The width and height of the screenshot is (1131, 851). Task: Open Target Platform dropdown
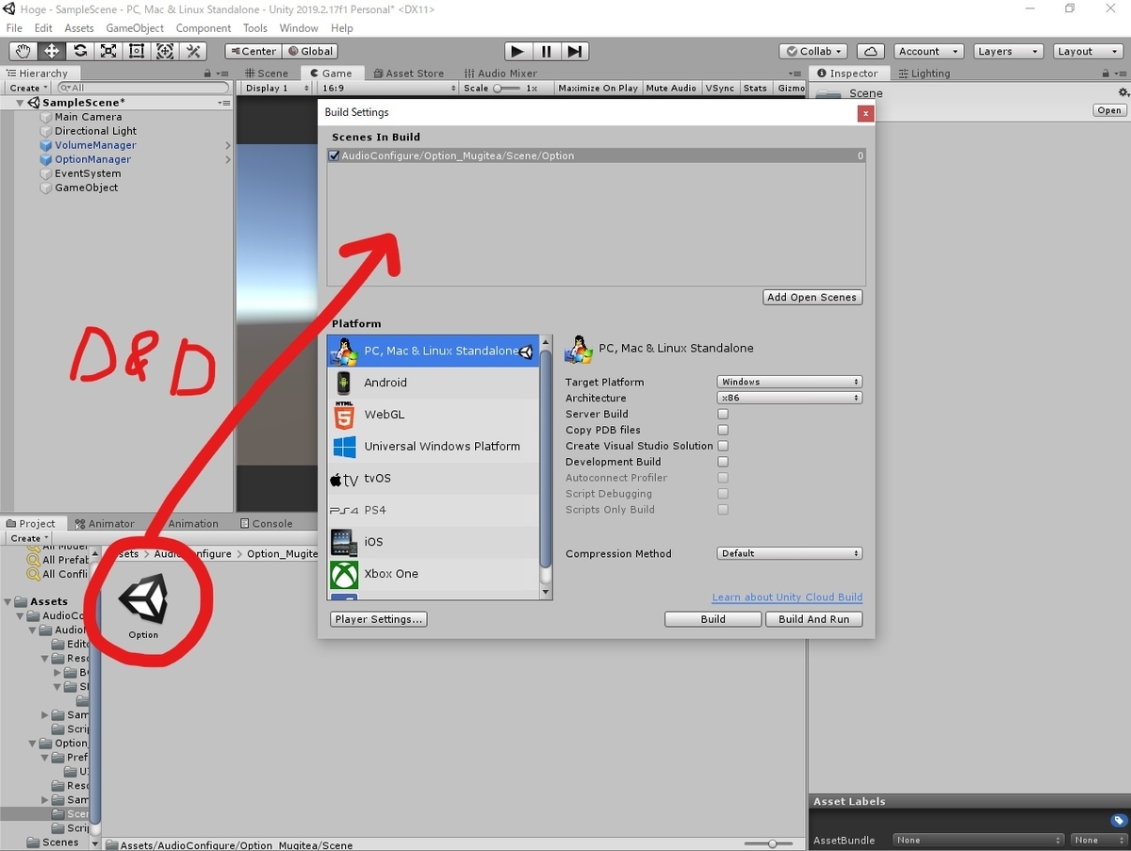point(790,382)
